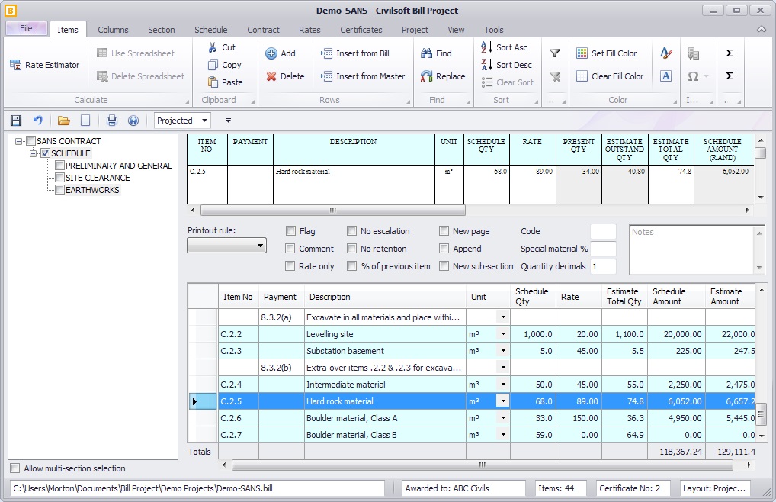Click the Item No column header
776x502 pixels.
[x=238, y=297]
